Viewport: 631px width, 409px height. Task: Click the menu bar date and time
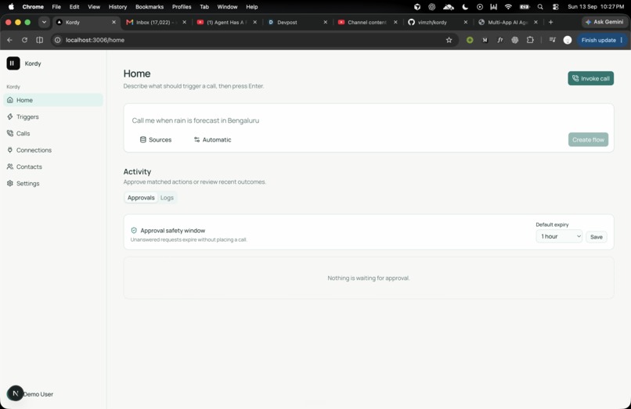click(596, 6)
